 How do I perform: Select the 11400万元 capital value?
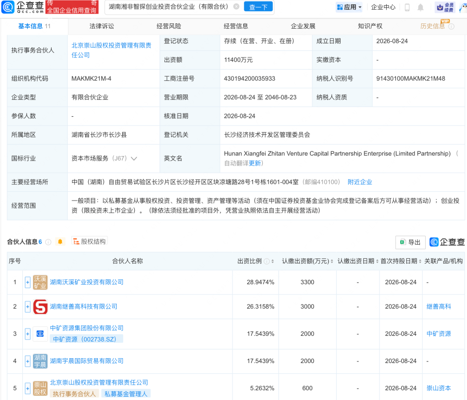(x=238, y=60)
